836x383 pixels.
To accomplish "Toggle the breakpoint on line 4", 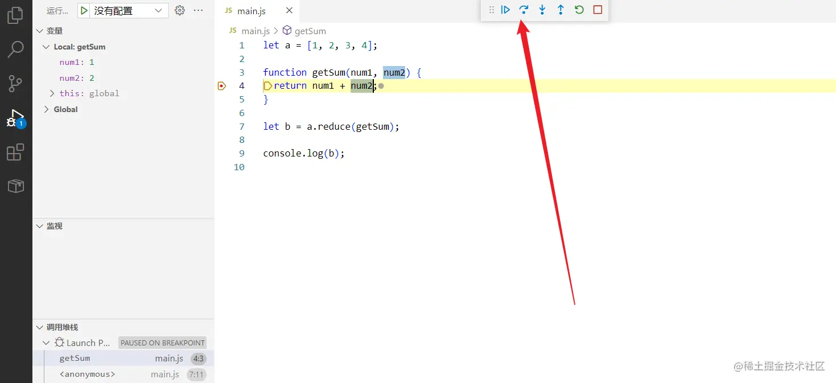I will coord(222,86).
